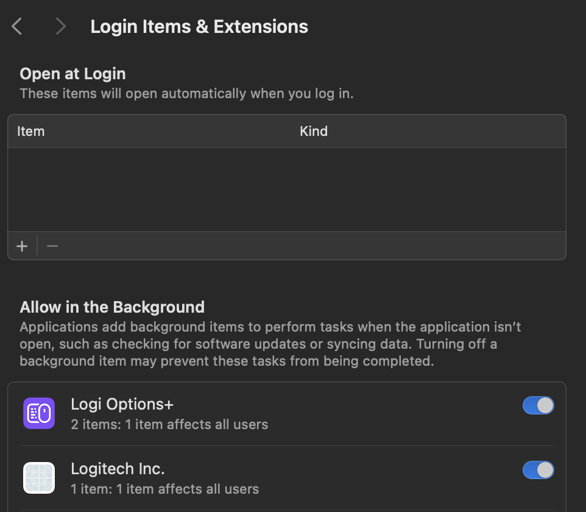Sort by the Item column header
The image size is (586, 512).
(31, 131)
